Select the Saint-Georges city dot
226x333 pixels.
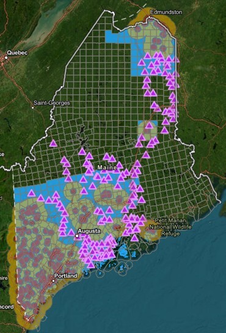tap(32, 108)
